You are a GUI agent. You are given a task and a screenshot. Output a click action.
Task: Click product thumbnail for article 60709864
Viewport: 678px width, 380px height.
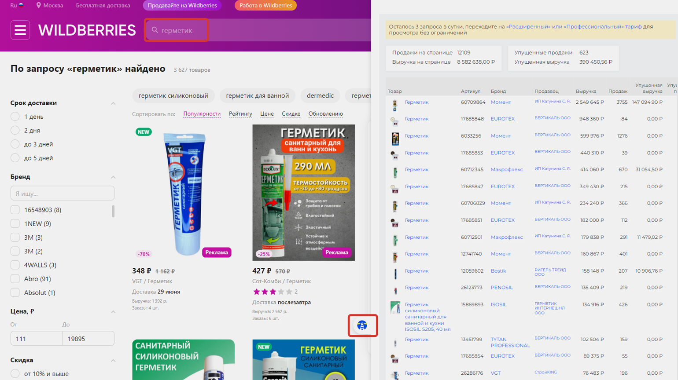395,105
